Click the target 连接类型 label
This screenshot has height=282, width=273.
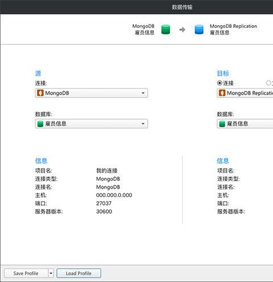[228, 179]
